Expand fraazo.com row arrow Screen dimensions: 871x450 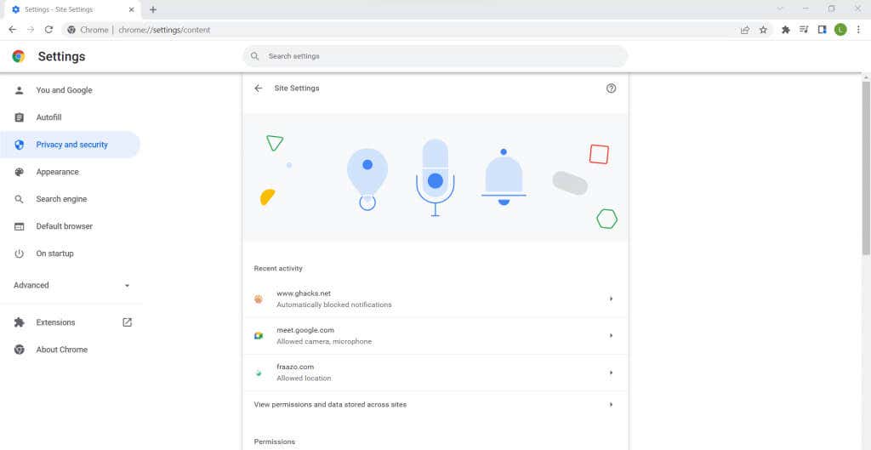611,373
